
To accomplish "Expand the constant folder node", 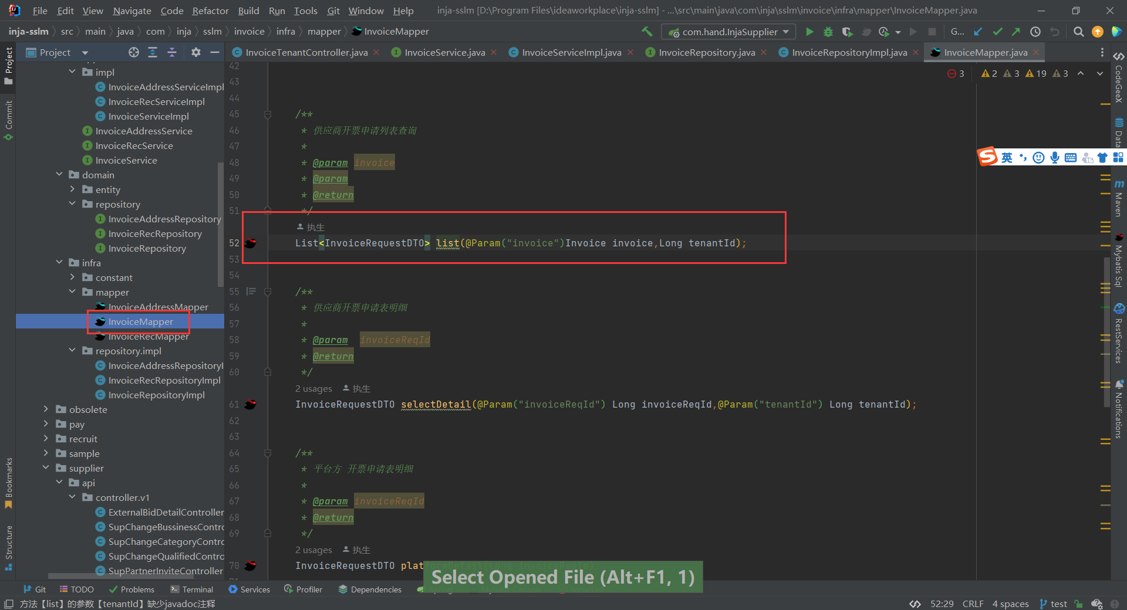I will pos(72,277).
